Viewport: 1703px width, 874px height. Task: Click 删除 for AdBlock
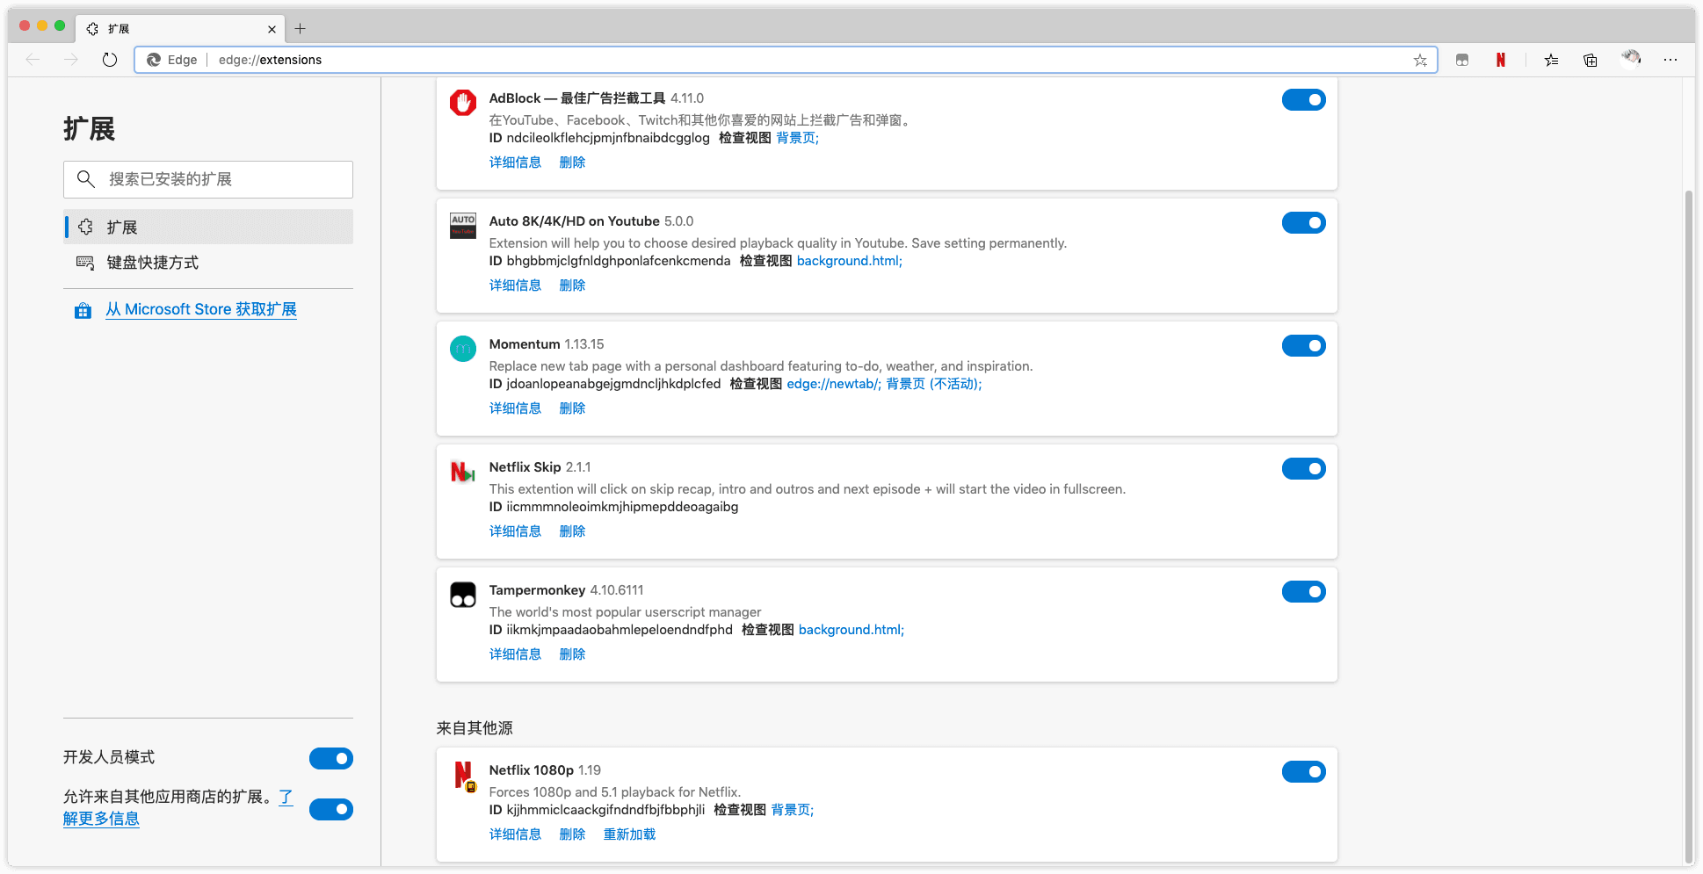point(572,163)
